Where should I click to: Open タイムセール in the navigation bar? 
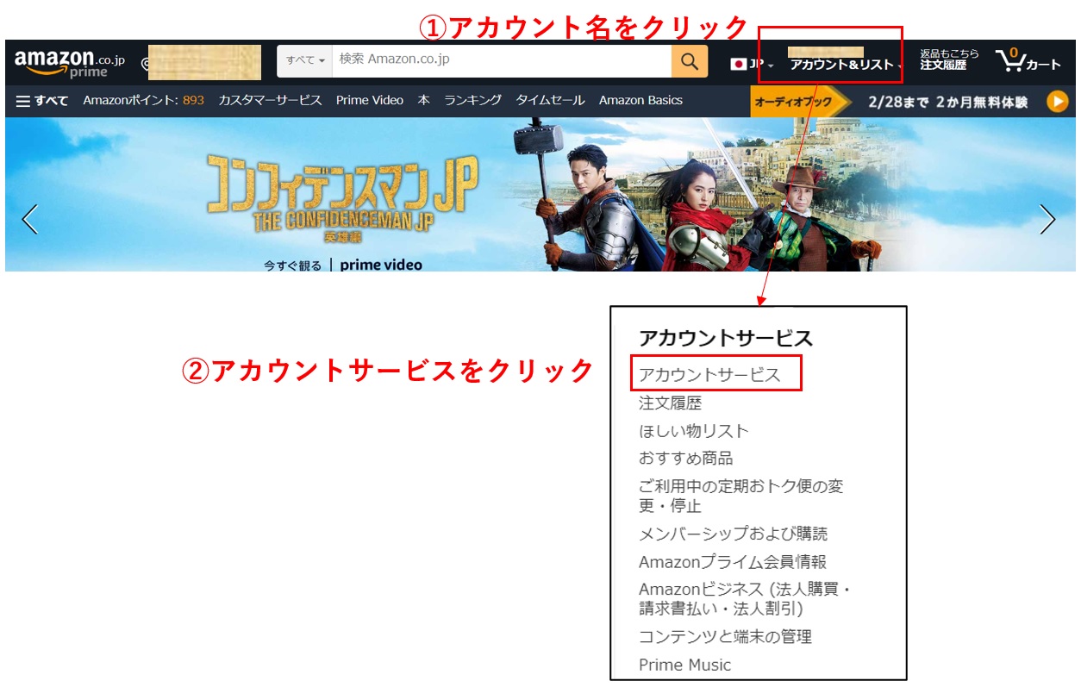click(x=550, y=101)
